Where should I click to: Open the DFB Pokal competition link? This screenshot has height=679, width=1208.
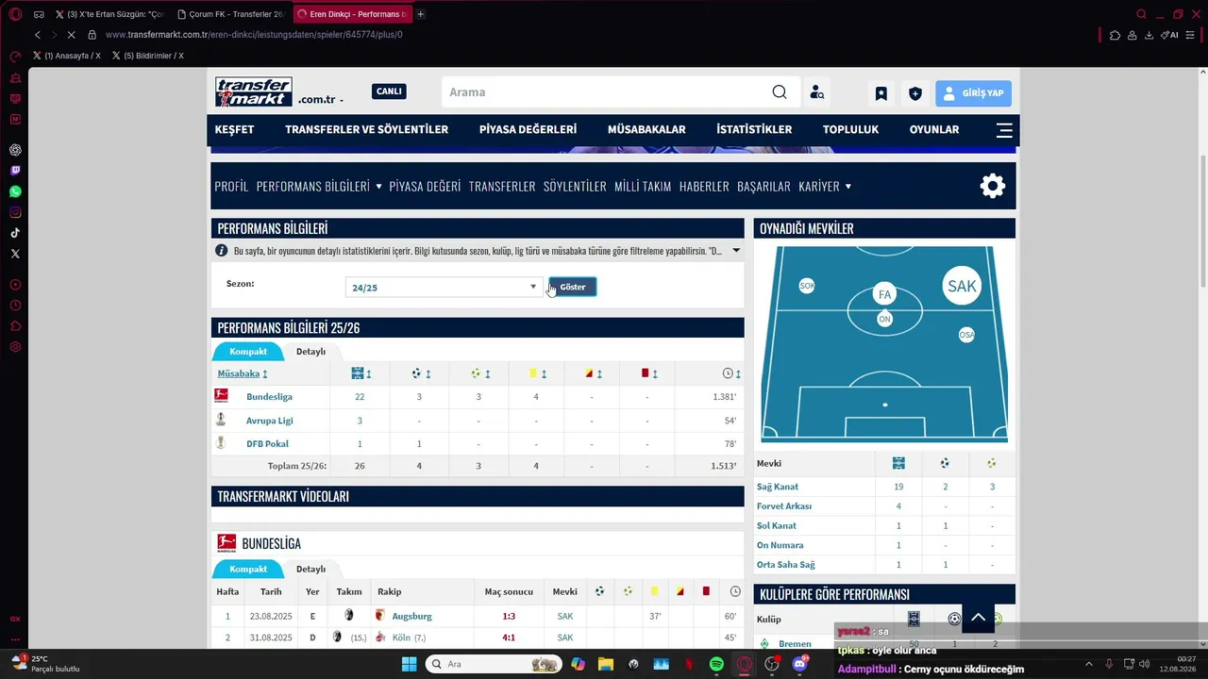[x=267, y=444]
